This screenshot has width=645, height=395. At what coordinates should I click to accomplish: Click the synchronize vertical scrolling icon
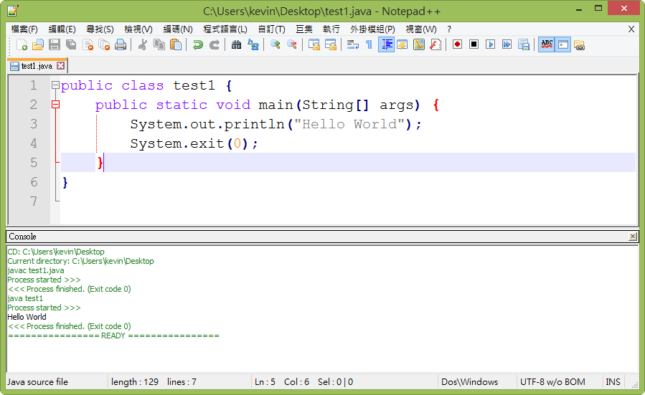(x=314, y=44)
